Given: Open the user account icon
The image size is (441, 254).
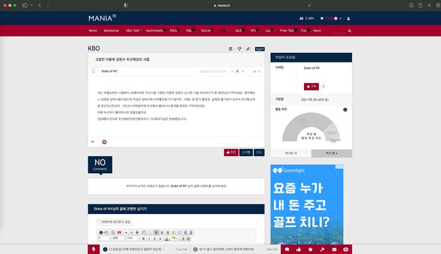Looking at the screenshot, I should pos(349,18).
